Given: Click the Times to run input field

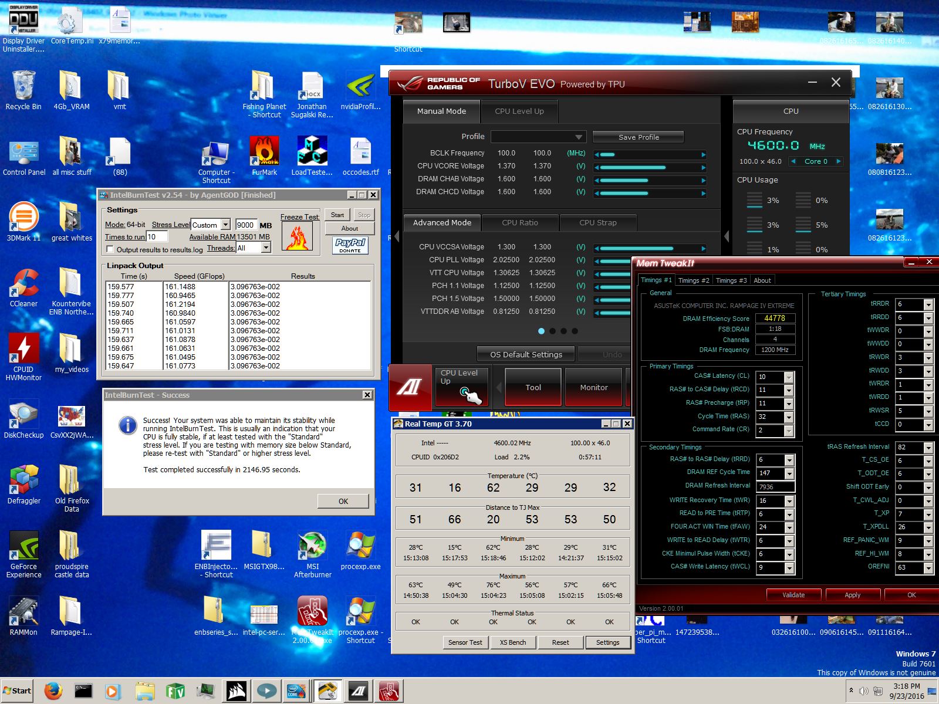Looking at the screenshot, I should 157,236.
